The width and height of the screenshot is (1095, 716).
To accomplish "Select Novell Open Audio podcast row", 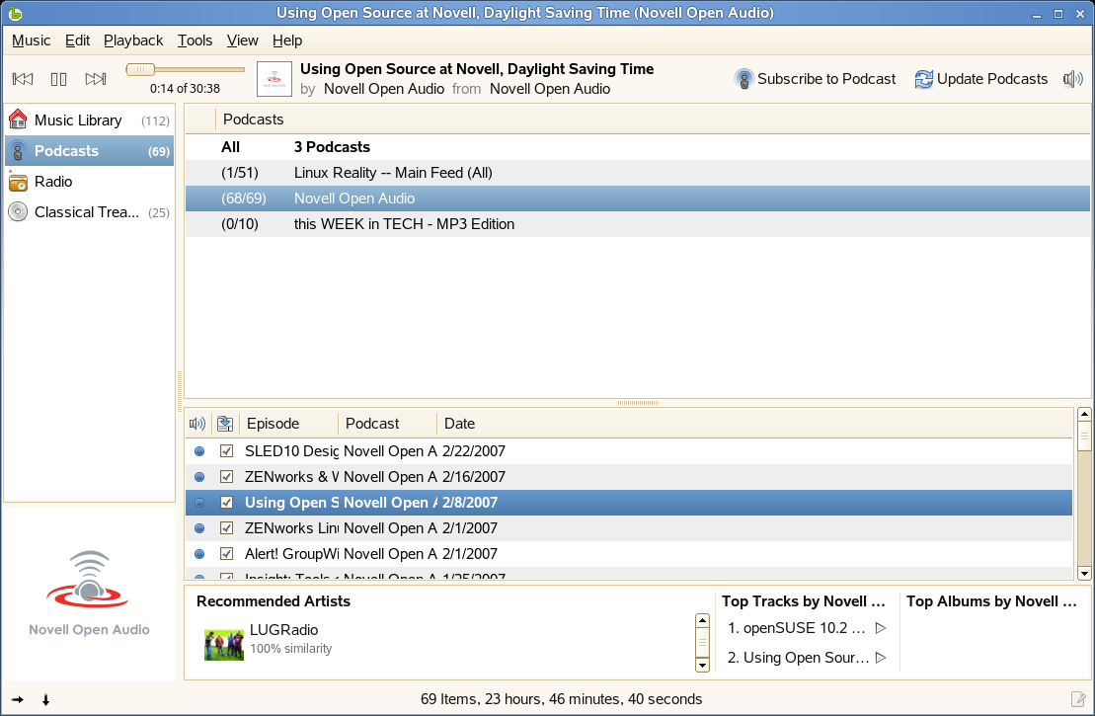I will coord(638,199).
